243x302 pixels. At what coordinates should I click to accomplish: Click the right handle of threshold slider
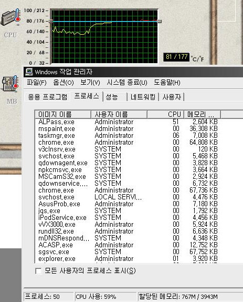pos(159,22)
